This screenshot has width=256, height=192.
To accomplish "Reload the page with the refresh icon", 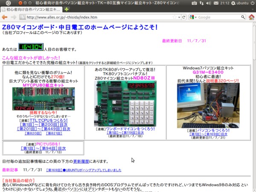I will coord(183,17).
